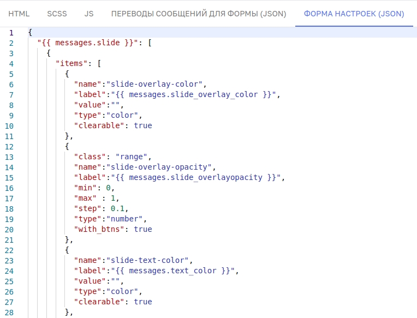Image resolution: width=417 pixels, height=318 pixels.
Task: Click line number 1 in the gutter
Action: pos(11,33)
